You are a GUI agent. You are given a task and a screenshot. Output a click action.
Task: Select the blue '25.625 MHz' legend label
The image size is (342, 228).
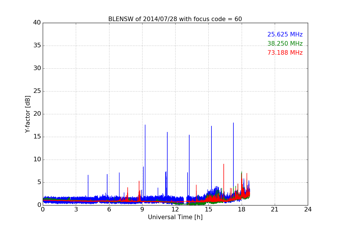click(285, 34)
